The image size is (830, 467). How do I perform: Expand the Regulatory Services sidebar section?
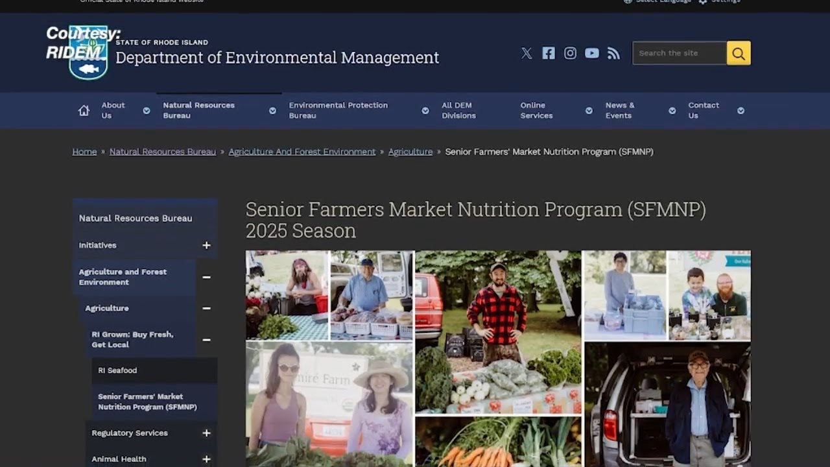tap(206, 433)
